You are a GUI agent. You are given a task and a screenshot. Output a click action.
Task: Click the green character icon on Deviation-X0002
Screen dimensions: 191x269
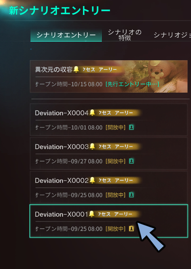click(x=131, y=195)
